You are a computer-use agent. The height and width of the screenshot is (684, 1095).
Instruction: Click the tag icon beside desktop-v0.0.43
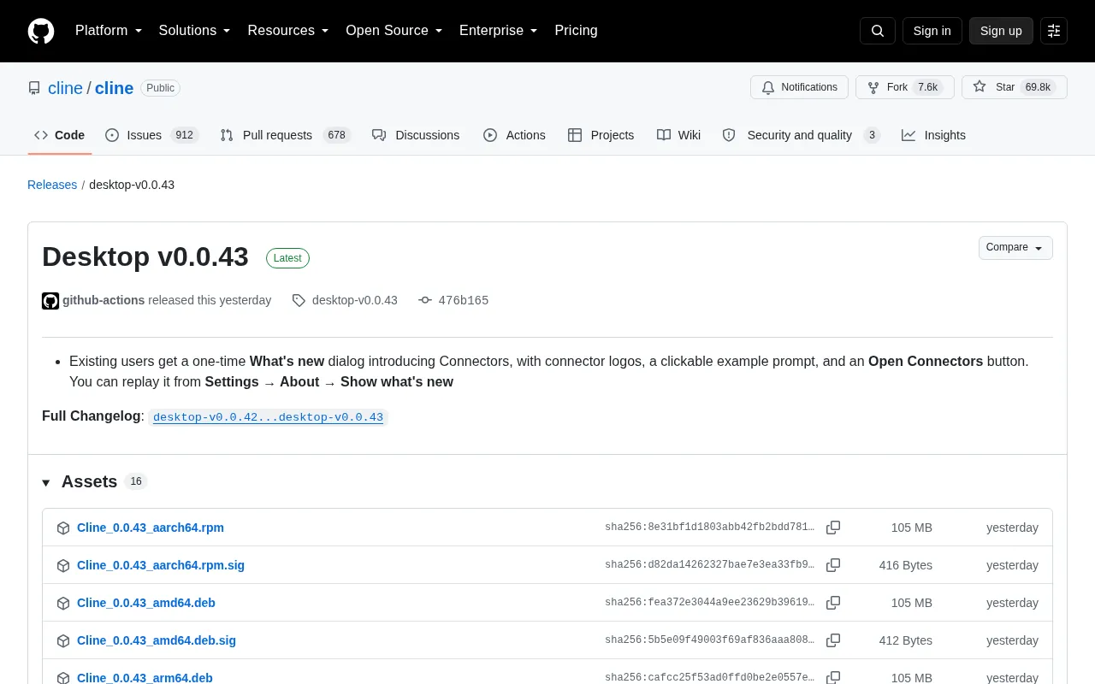(299, 301)
